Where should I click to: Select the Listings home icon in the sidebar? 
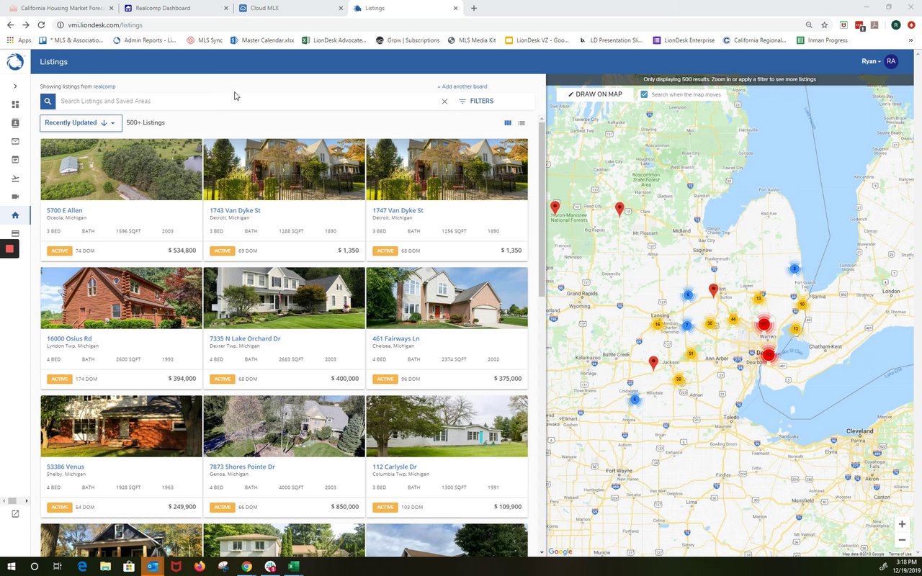coord(15,215)
